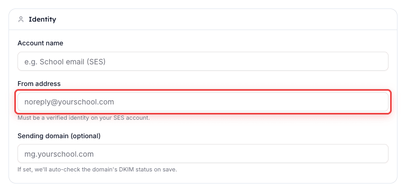The image size is (406, 192).
Task: Click the DKIM status auto-check hint text
Action: coord(98,170)
